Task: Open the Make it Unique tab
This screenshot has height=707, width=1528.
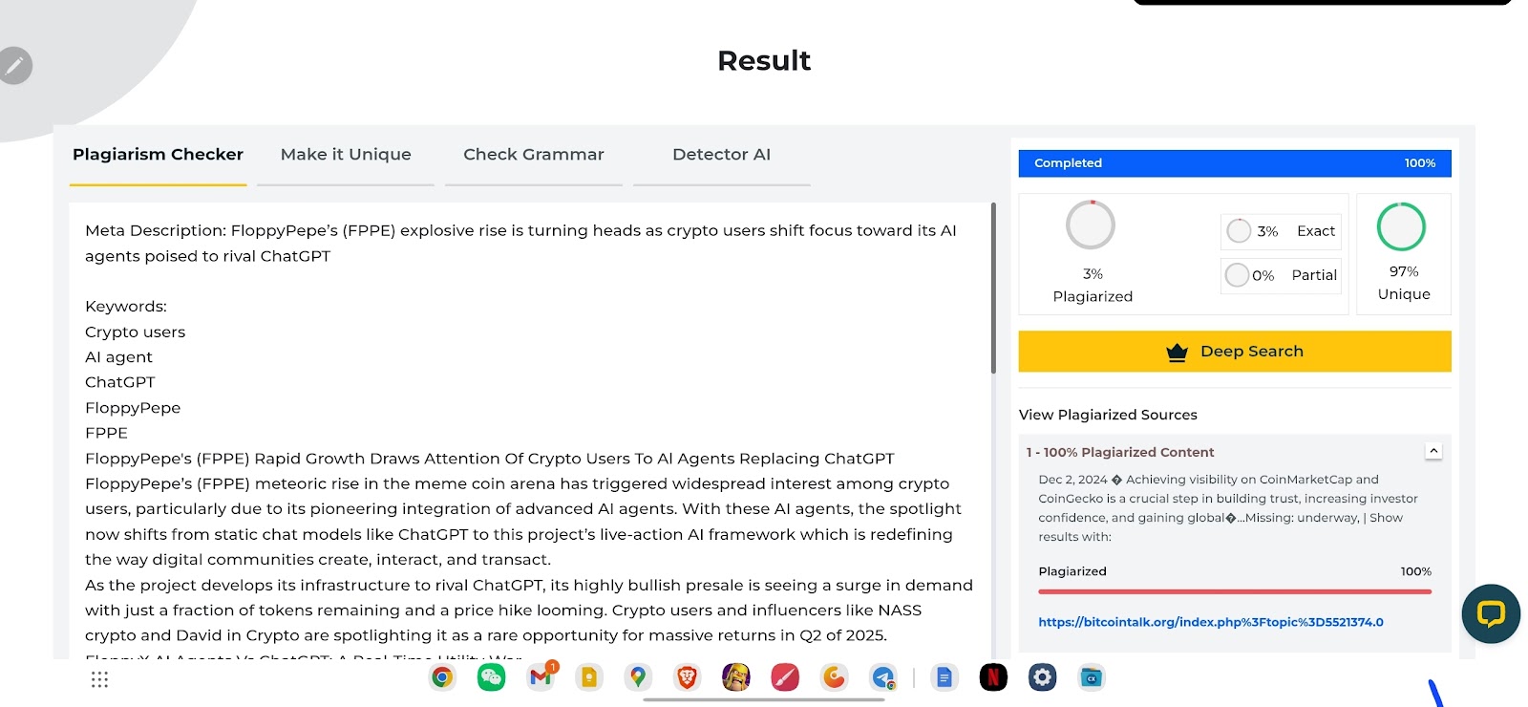Action: click(346, 155)
